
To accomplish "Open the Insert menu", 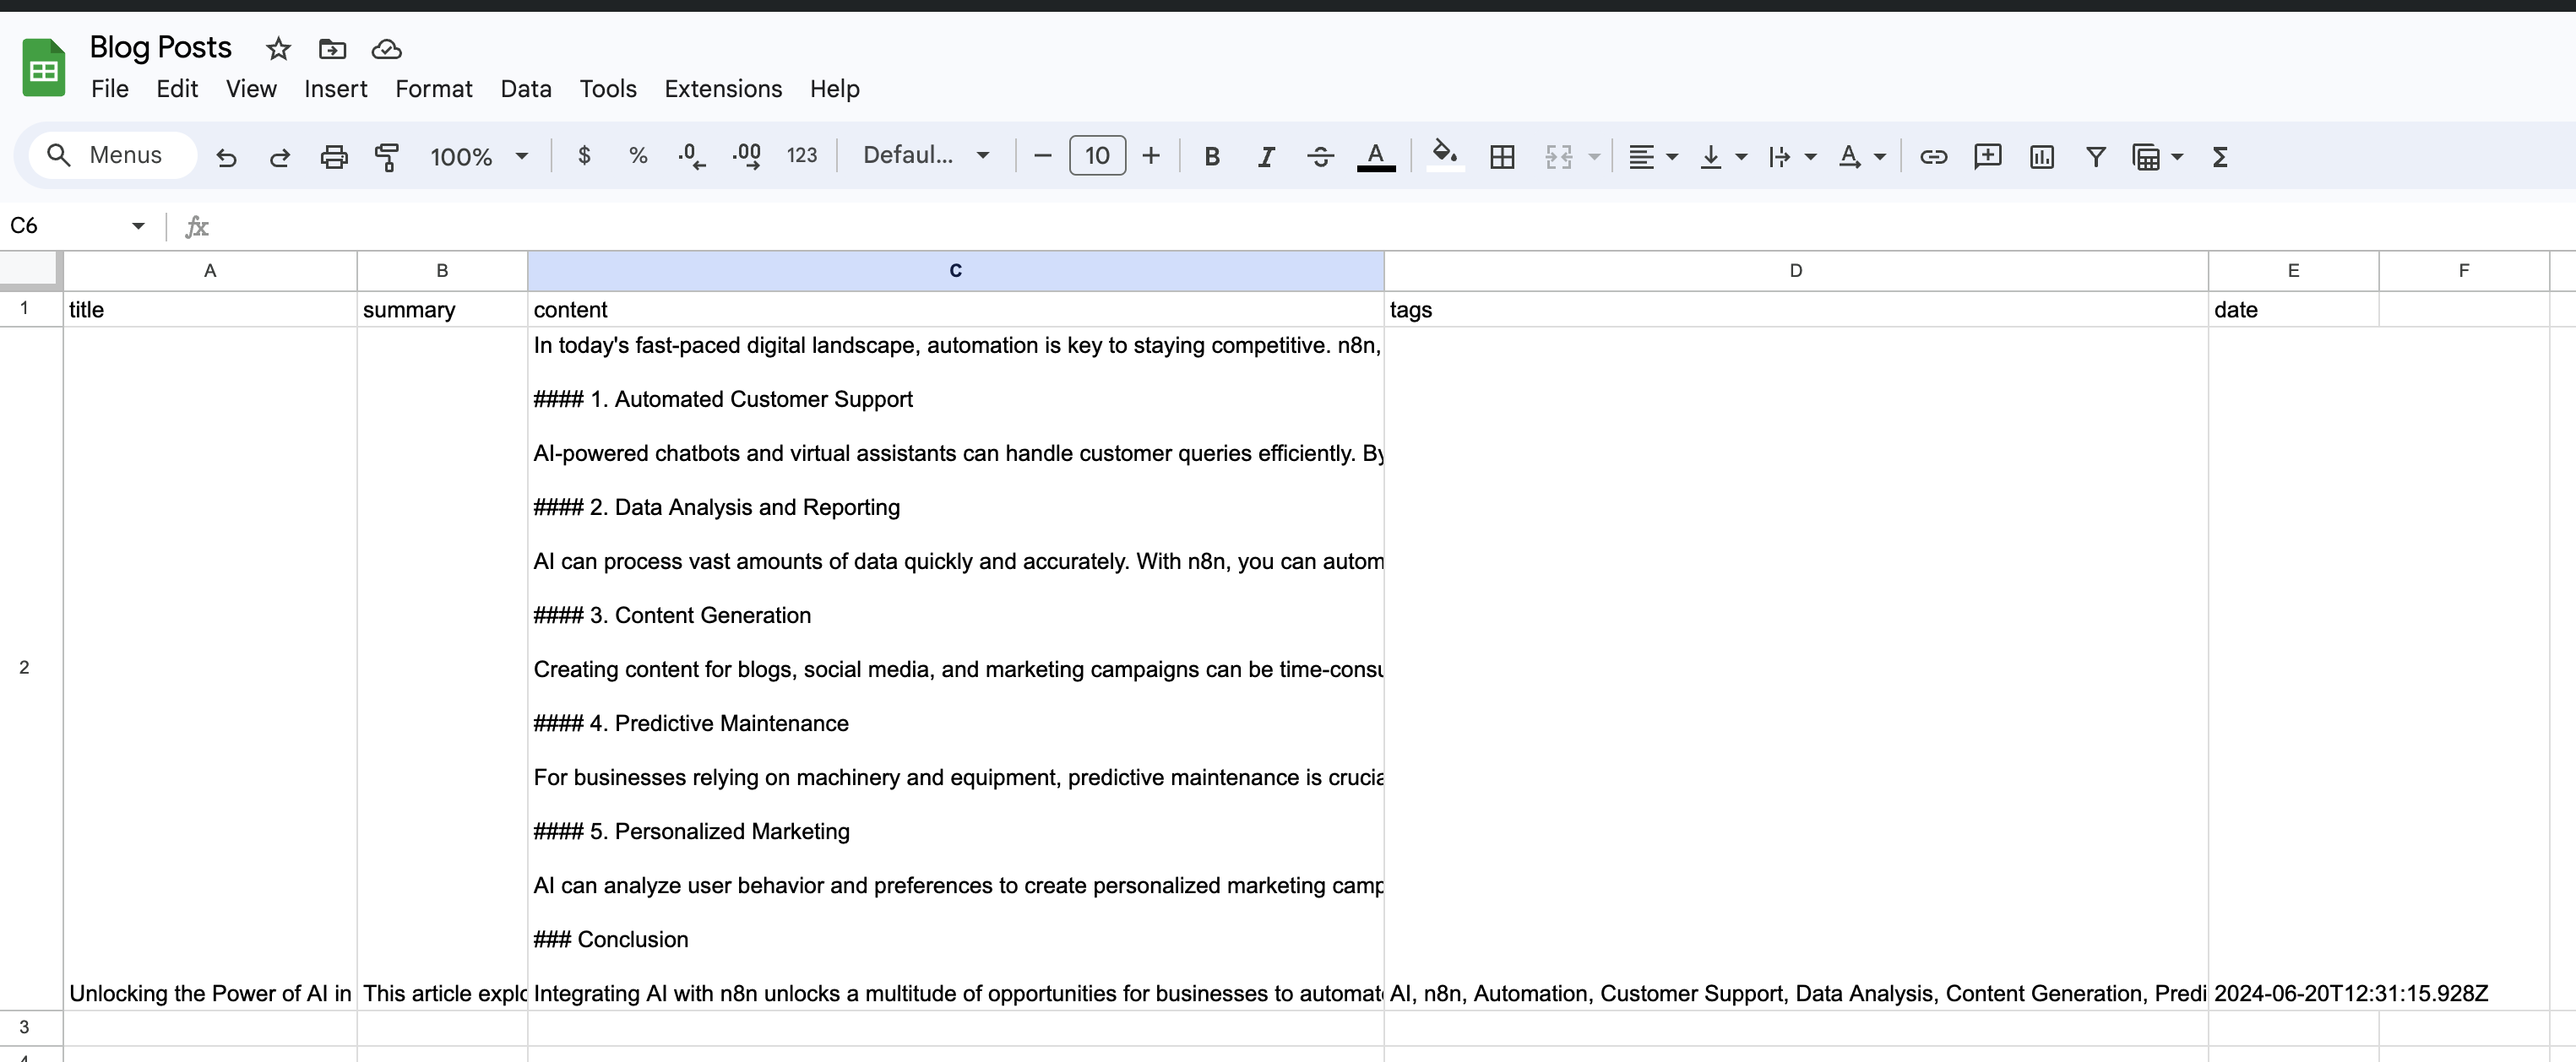I will tap(336, 89).
